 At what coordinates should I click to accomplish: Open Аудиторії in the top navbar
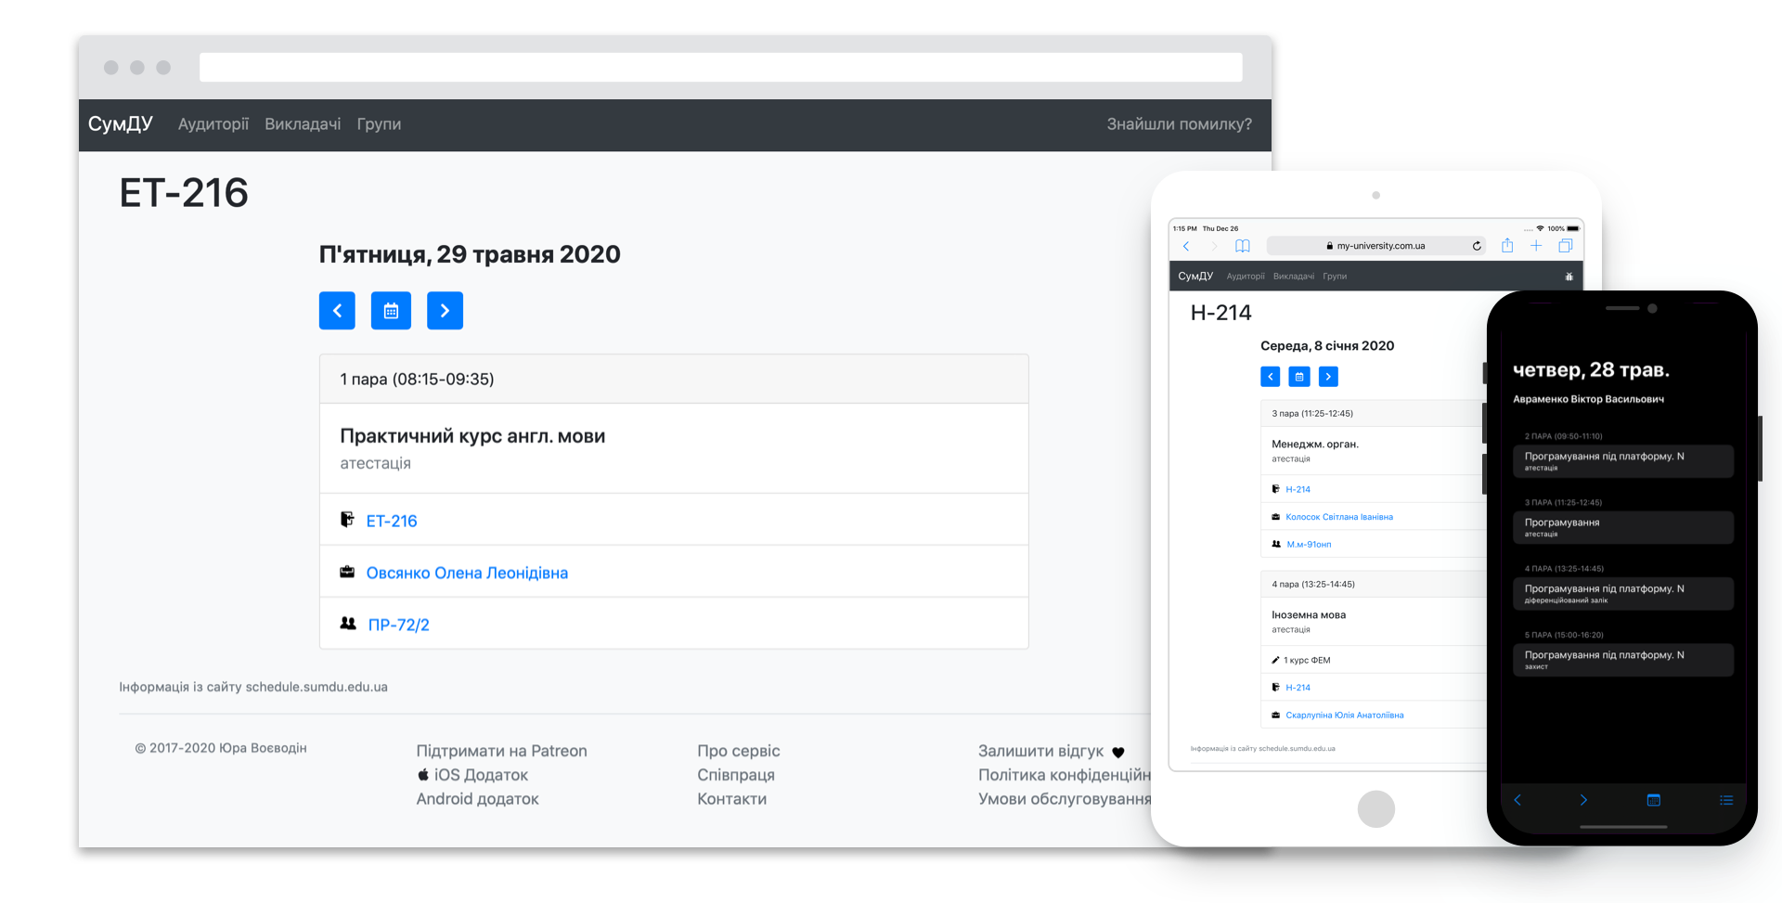point(213,124)
